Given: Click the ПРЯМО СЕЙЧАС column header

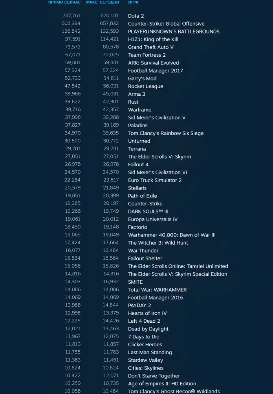Looking at the screenshot, I should [x=64, y=2].
